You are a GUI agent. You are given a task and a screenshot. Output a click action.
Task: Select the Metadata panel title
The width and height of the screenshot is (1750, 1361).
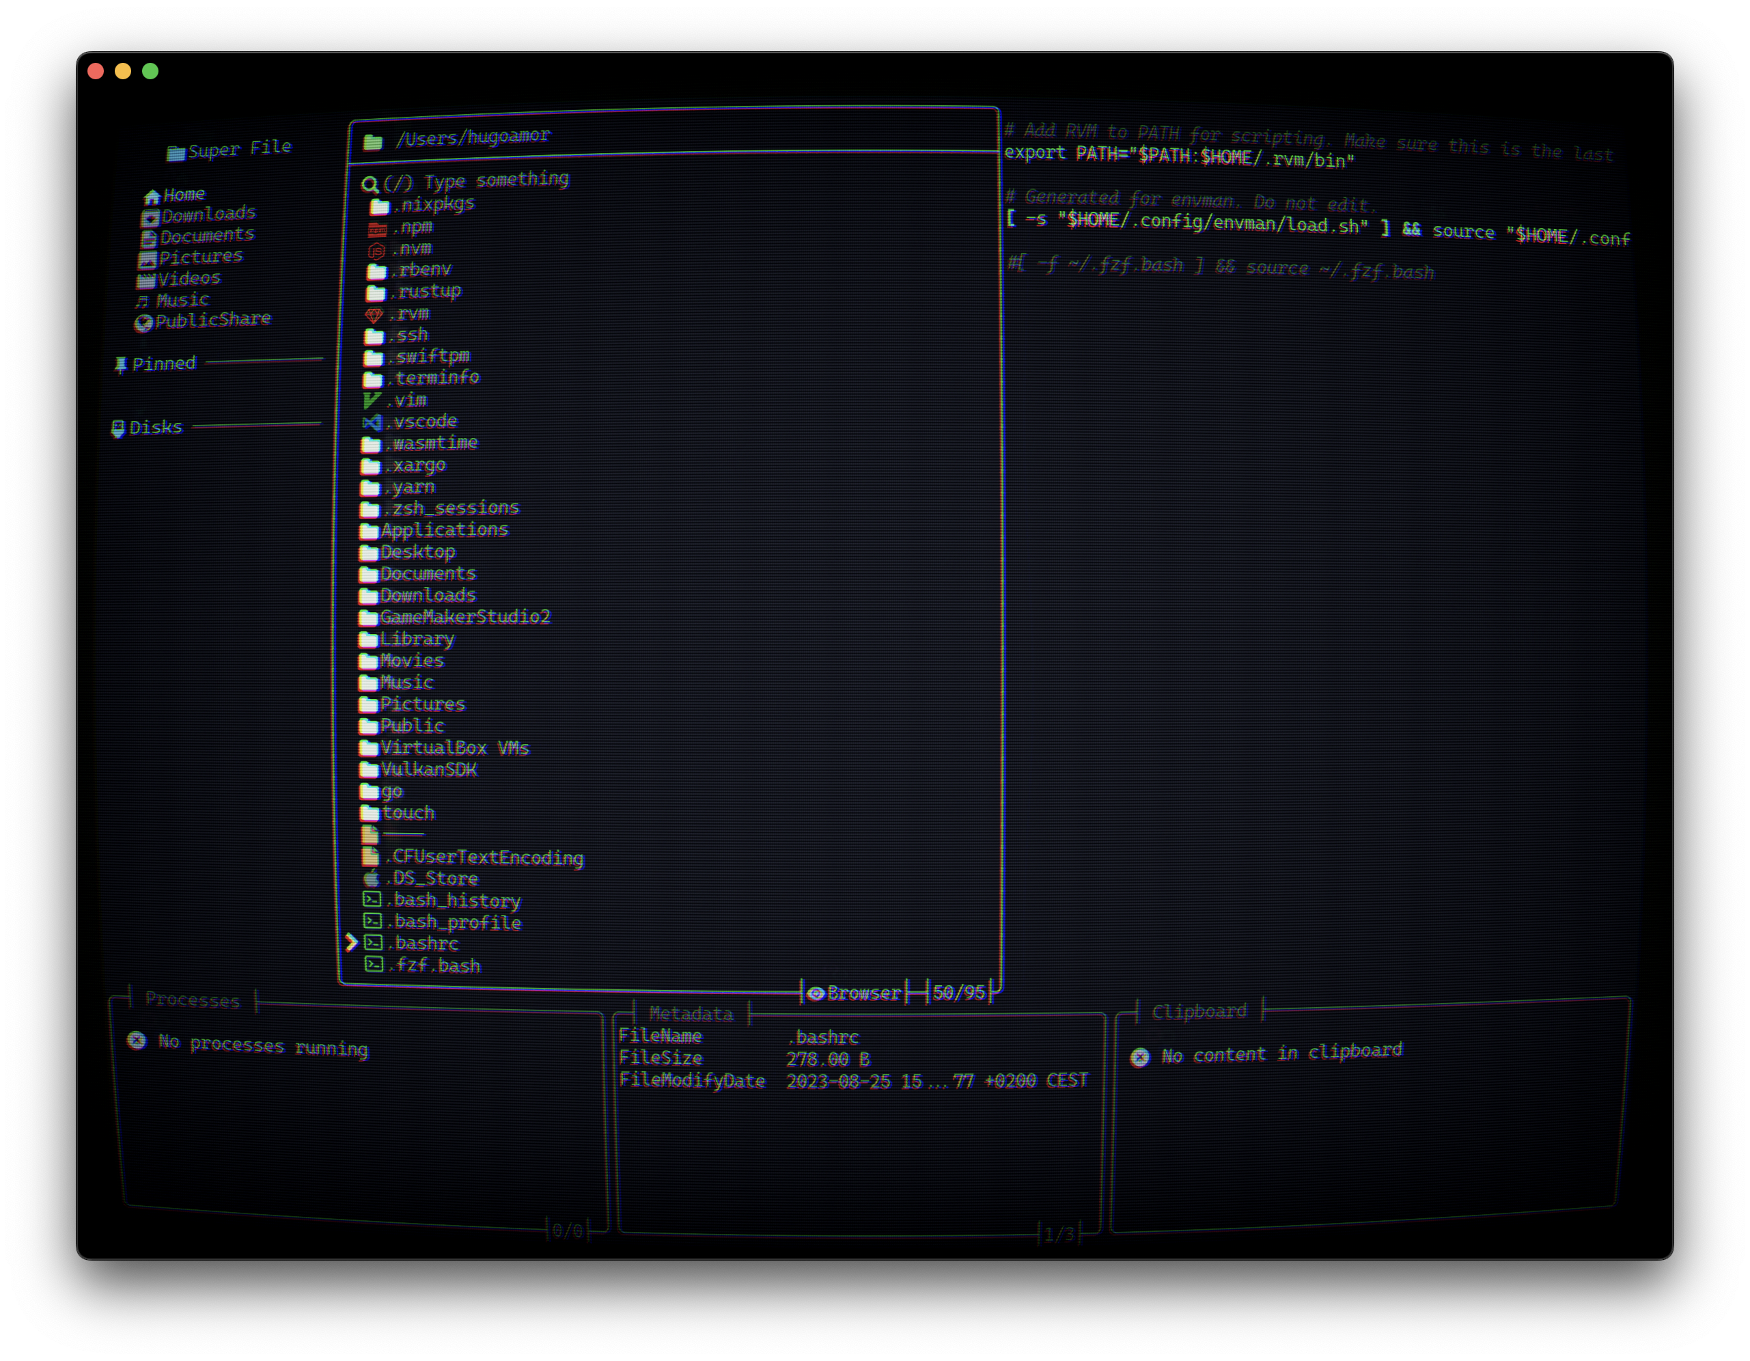tap(691, 1013)
